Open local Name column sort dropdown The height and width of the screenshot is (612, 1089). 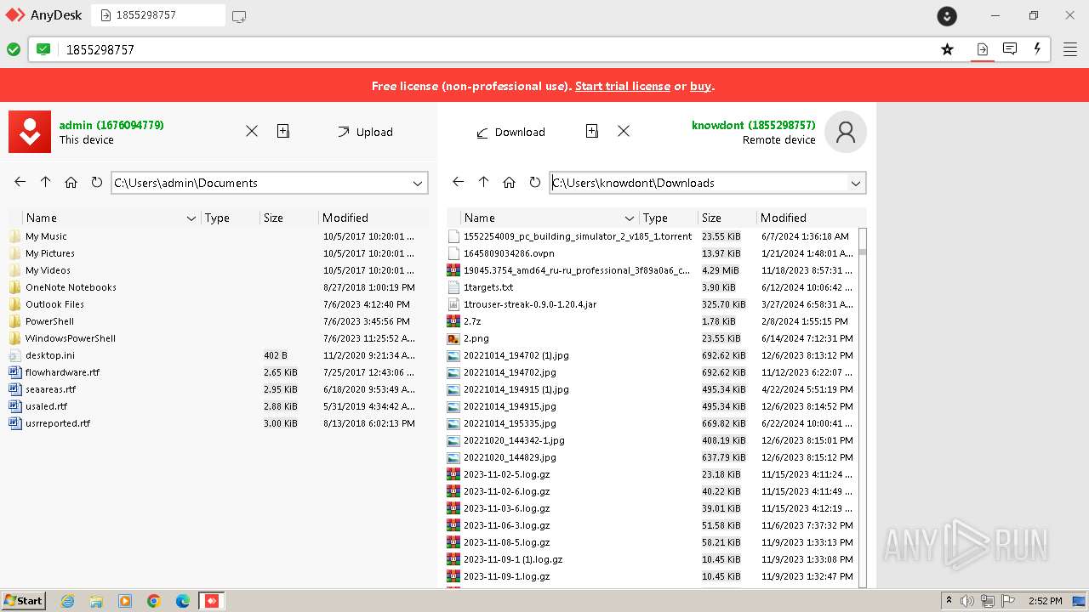click(x=191, y=218)
